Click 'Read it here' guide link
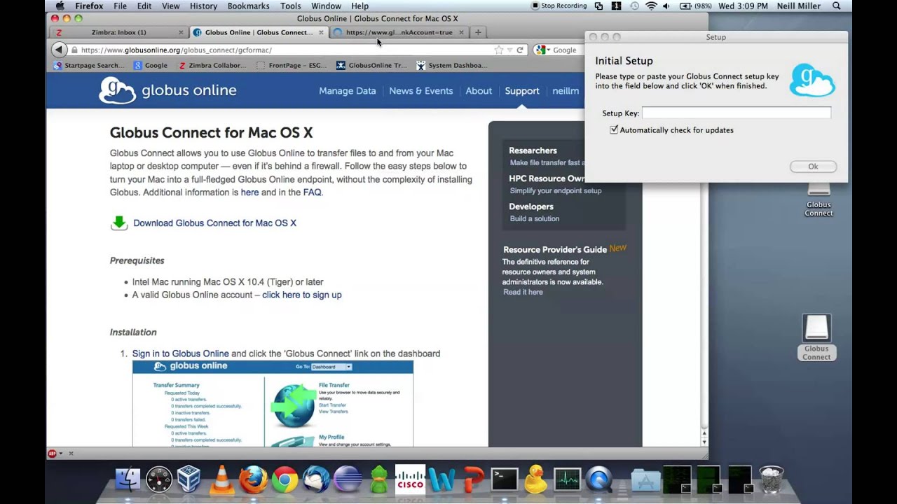This screenshot has width=897, height=504. [x=523, y=292]
